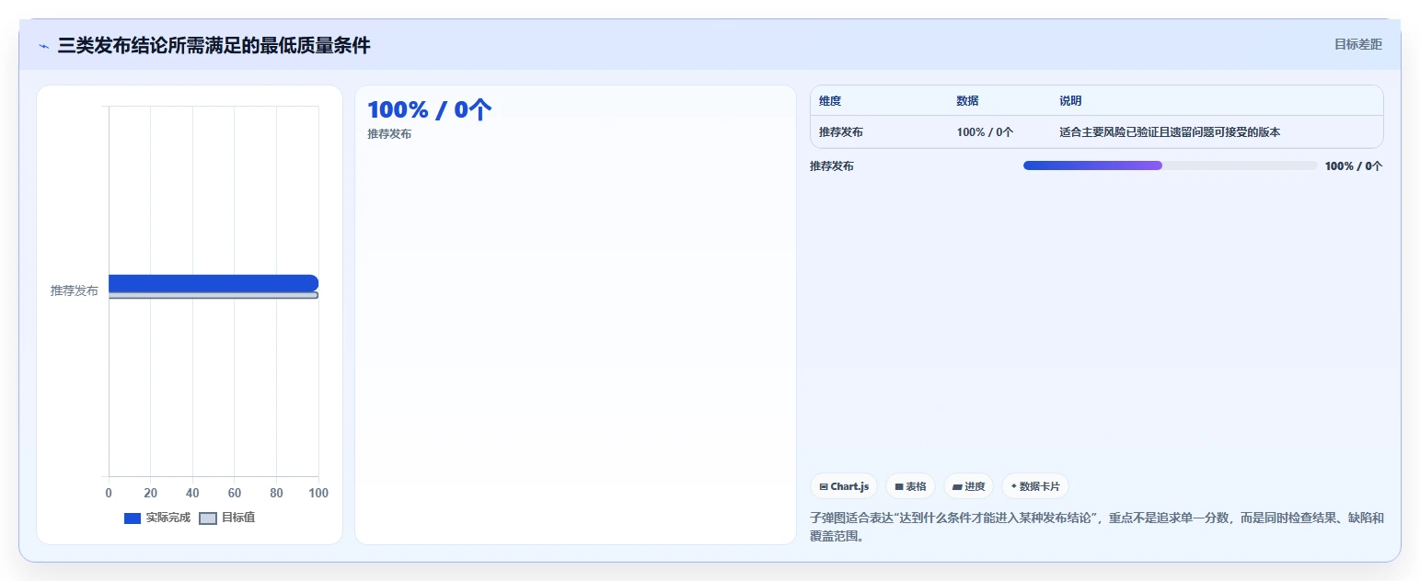Toggle the 实际完成 legend swatch
This screenshot has width=1420, height=581.
tap(133, 518)
